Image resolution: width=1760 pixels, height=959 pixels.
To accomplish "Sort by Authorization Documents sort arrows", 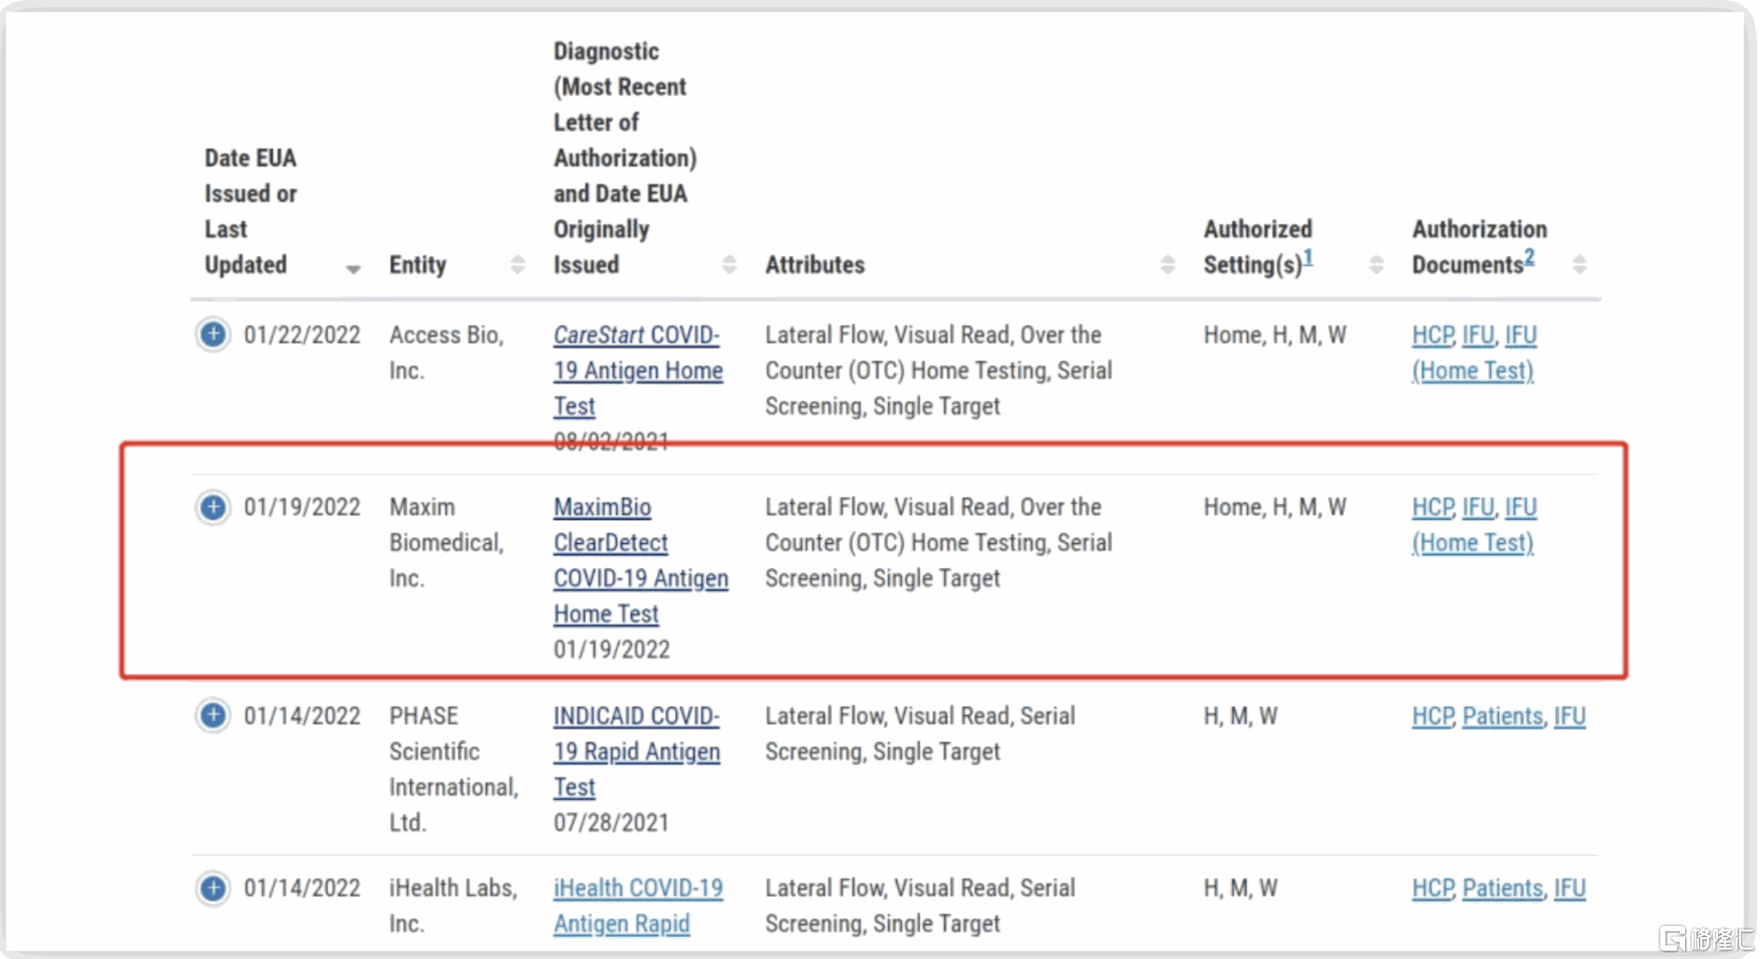I will click(x=1579, y=265).
